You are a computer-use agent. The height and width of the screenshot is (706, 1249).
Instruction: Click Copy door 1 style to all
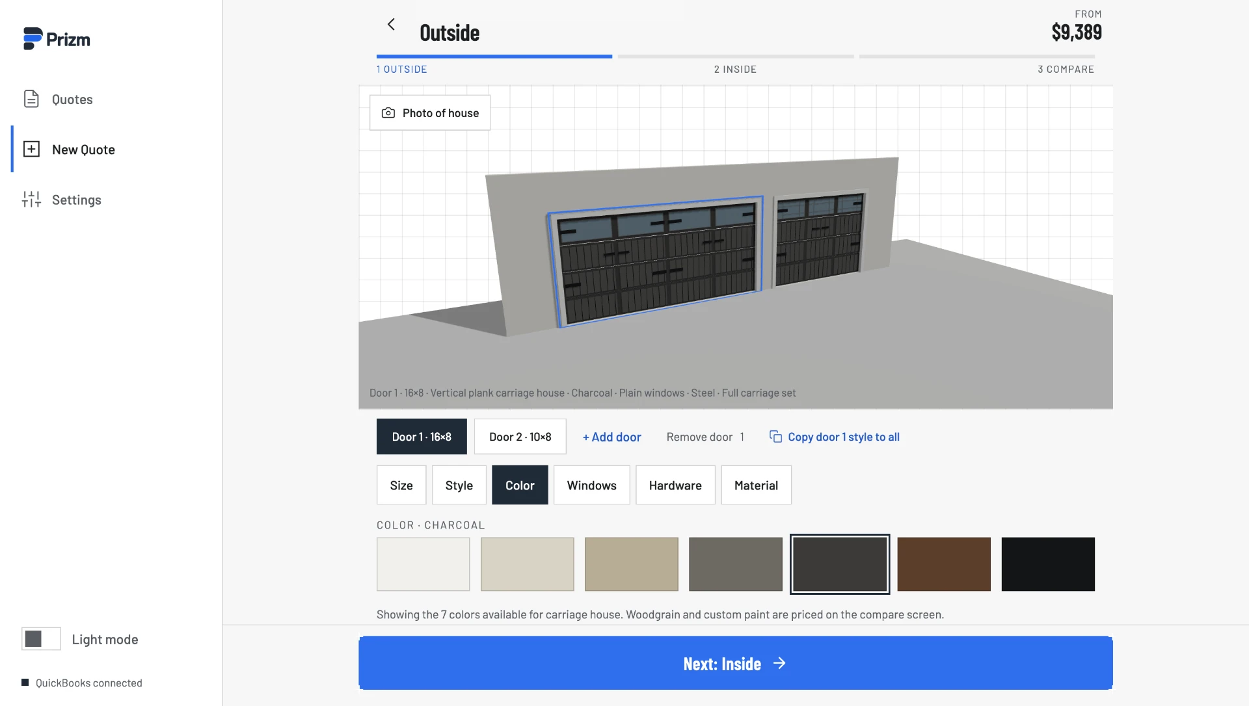click(835, 437)
